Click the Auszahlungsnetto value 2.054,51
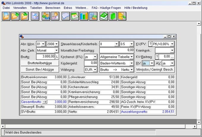This screenshot has width=202, height=137. (168, 112)
